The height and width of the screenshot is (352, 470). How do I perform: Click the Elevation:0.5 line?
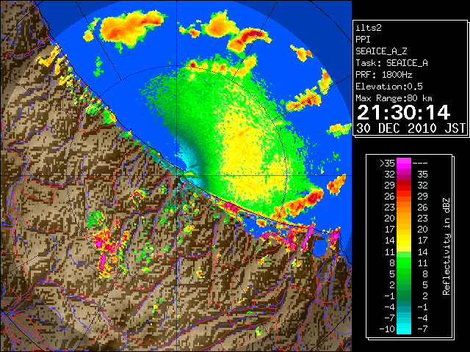click(x=389, y=87)
